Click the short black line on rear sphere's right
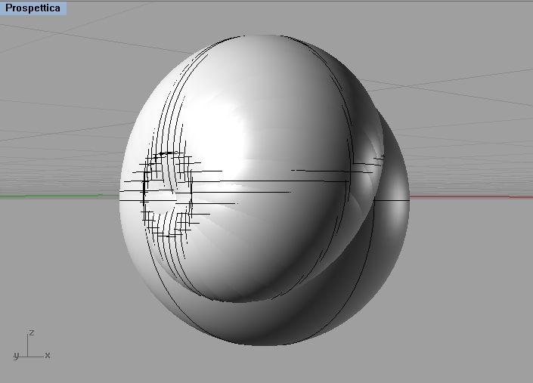Screen dimensions: 533x383 (x=392, y=200)
